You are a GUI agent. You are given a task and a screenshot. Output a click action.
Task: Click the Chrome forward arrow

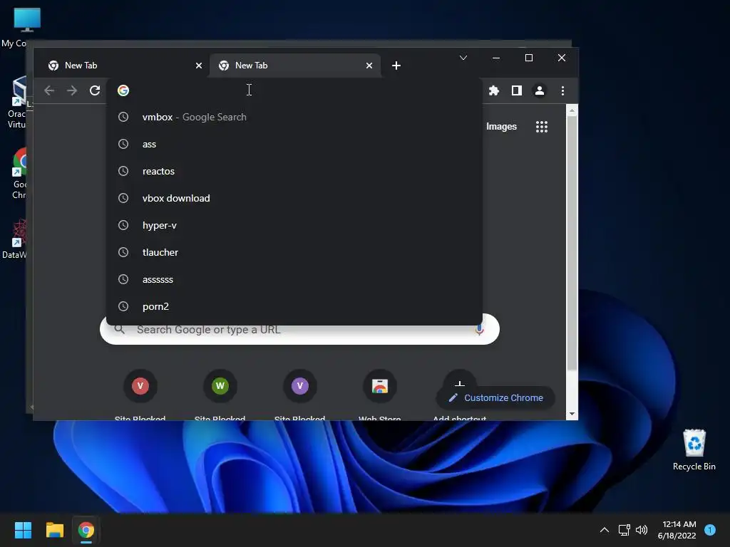(x=72, y=90)
